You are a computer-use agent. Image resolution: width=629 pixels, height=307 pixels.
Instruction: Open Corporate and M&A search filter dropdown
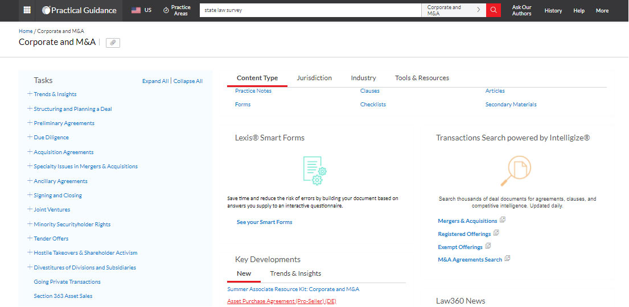[x=454, y=10]
